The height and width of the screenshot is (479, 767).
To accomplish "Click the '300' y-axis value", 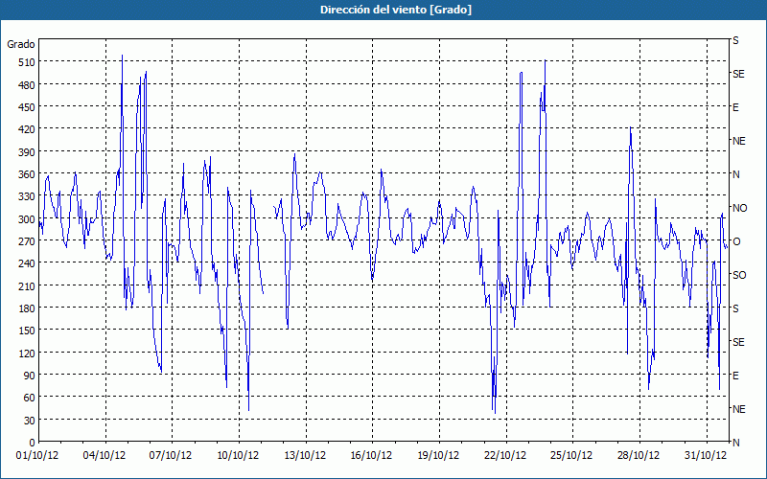I will (27, 219).
